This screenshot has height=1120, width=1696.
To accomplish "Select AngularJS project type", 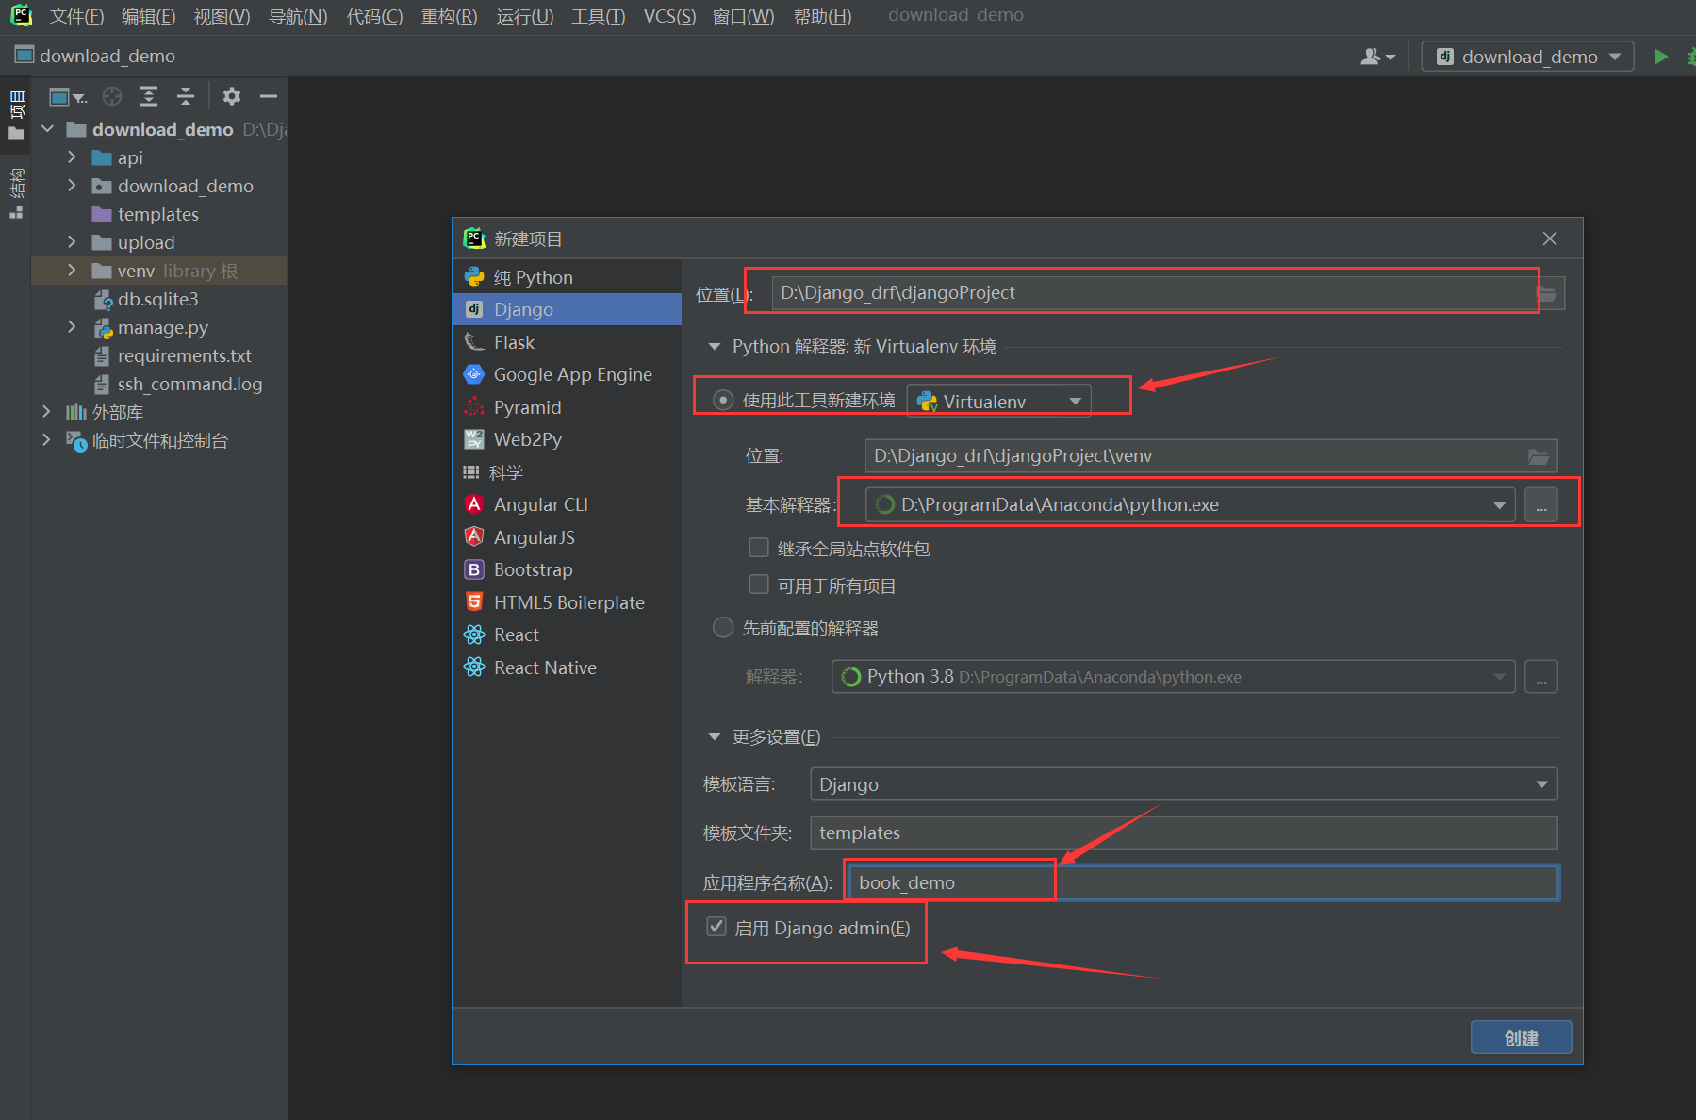I will tap(567, 537).
